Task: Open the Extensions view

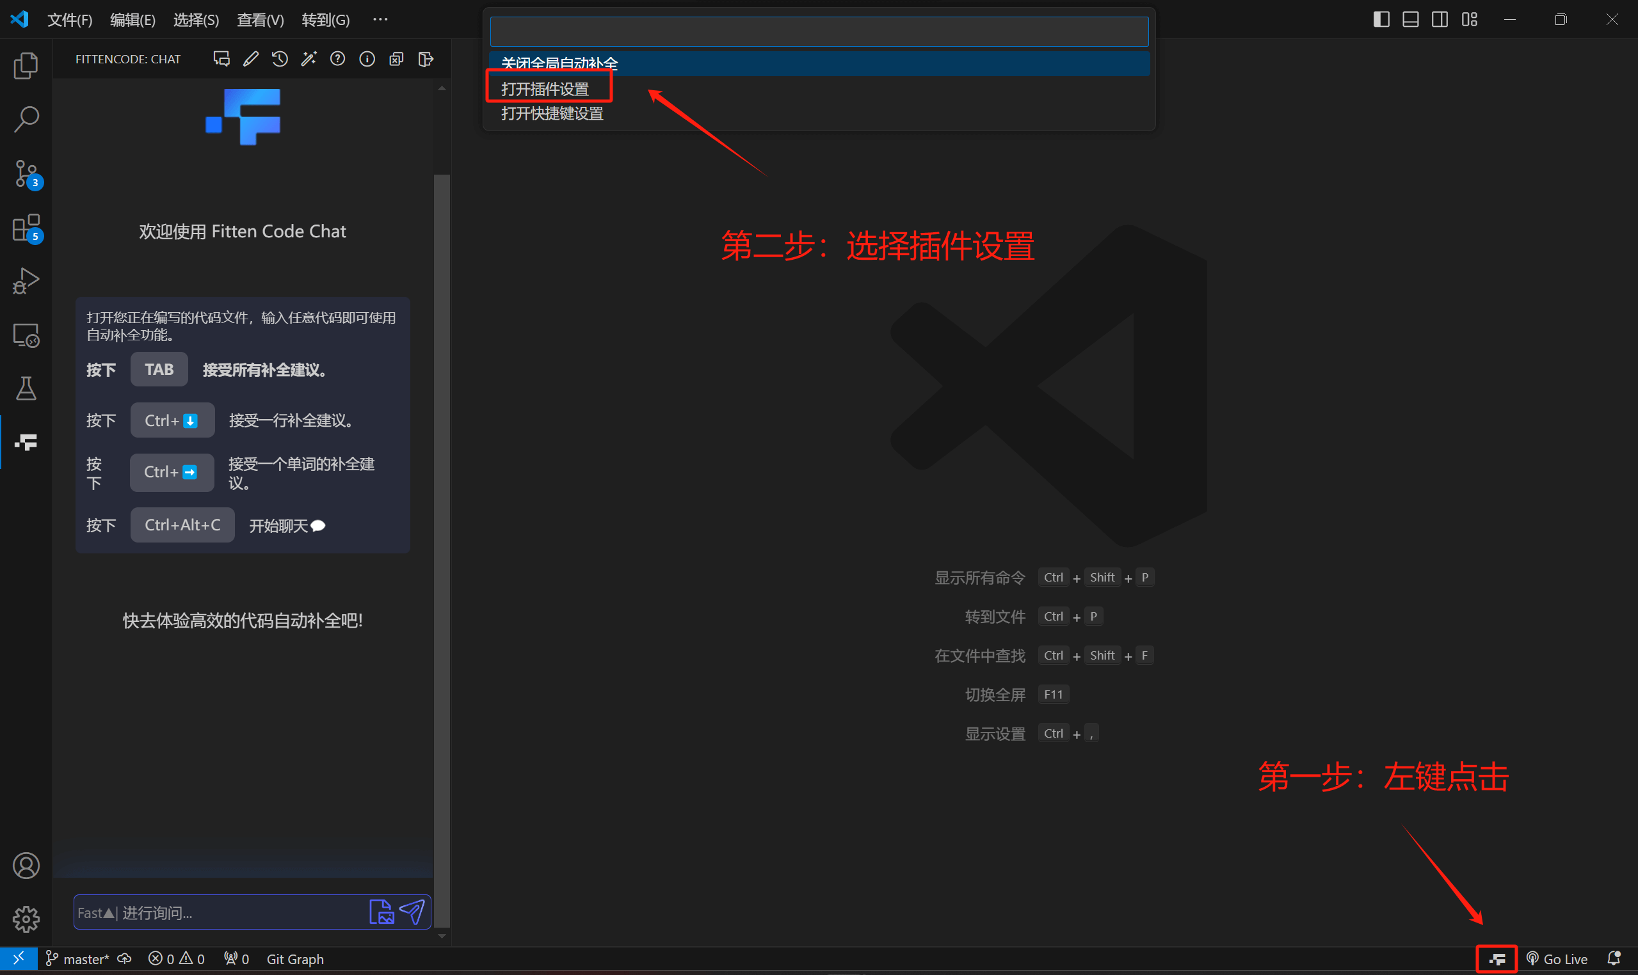Action: click(26, 228)
